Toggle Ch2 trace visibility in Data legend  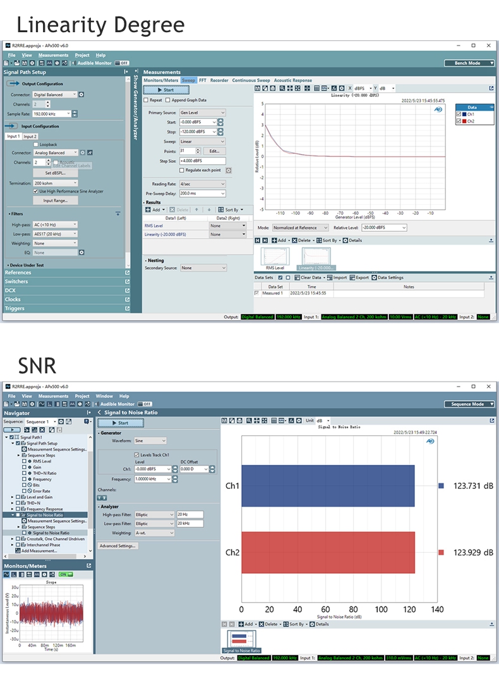459,121
